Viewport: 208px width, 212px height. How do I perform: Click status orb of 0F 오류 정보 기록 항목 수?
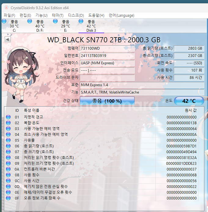point(8,198)
